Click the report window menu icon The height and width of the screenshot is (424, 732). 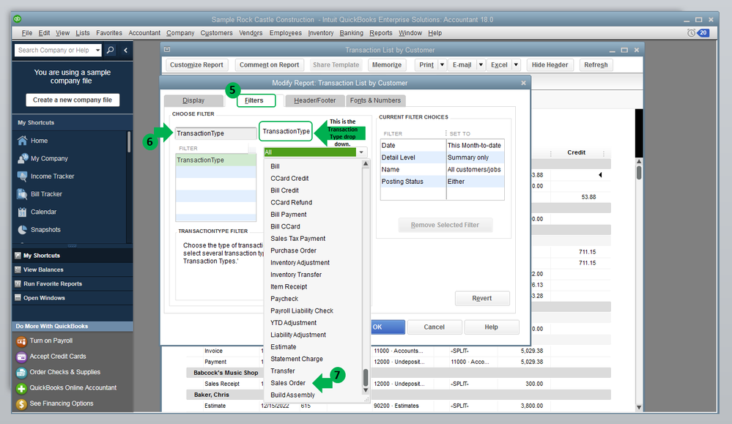click(167, 50)
